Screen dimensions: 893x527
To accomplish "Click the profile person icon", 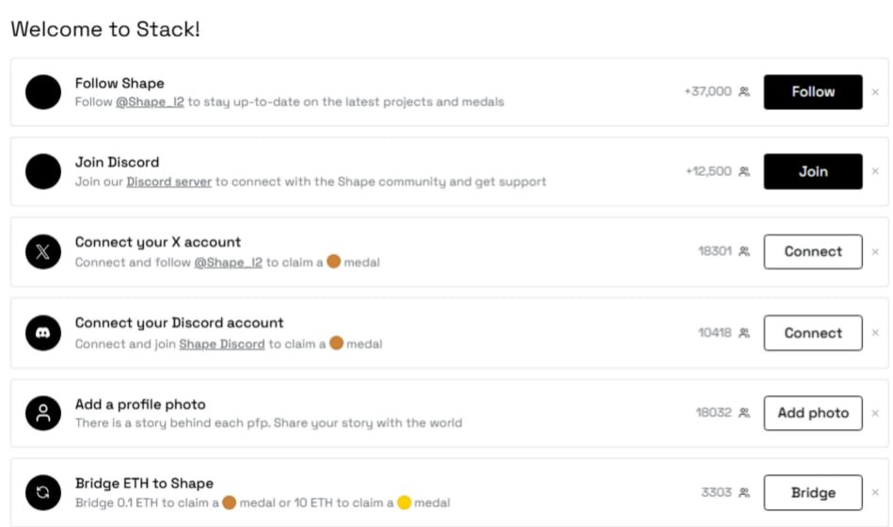I will (43, 413).
